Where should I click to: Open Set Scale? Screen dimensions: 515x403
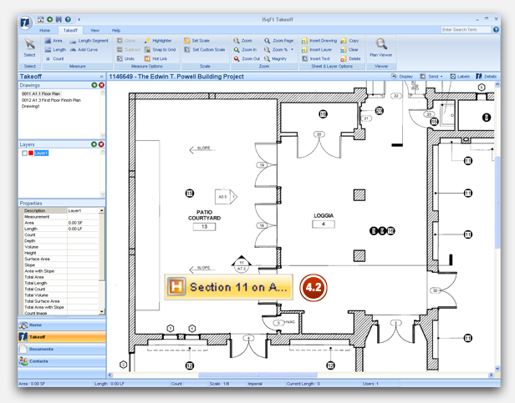pyautogui.click(x=196, y=41)
